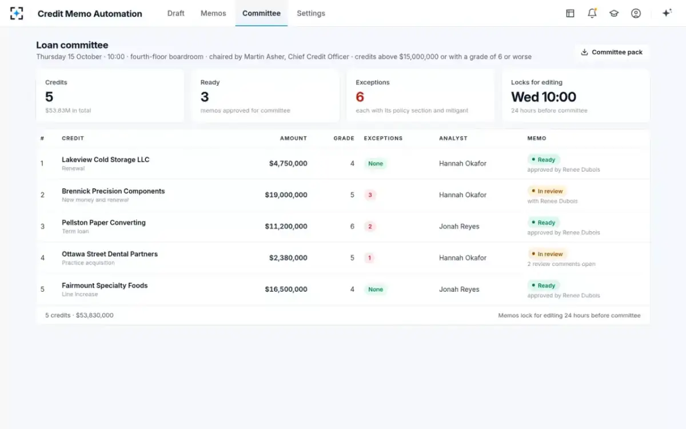Open the Locks for editing card
The height and width of the screenshot is (429, 686).
[x=576, y=96]
